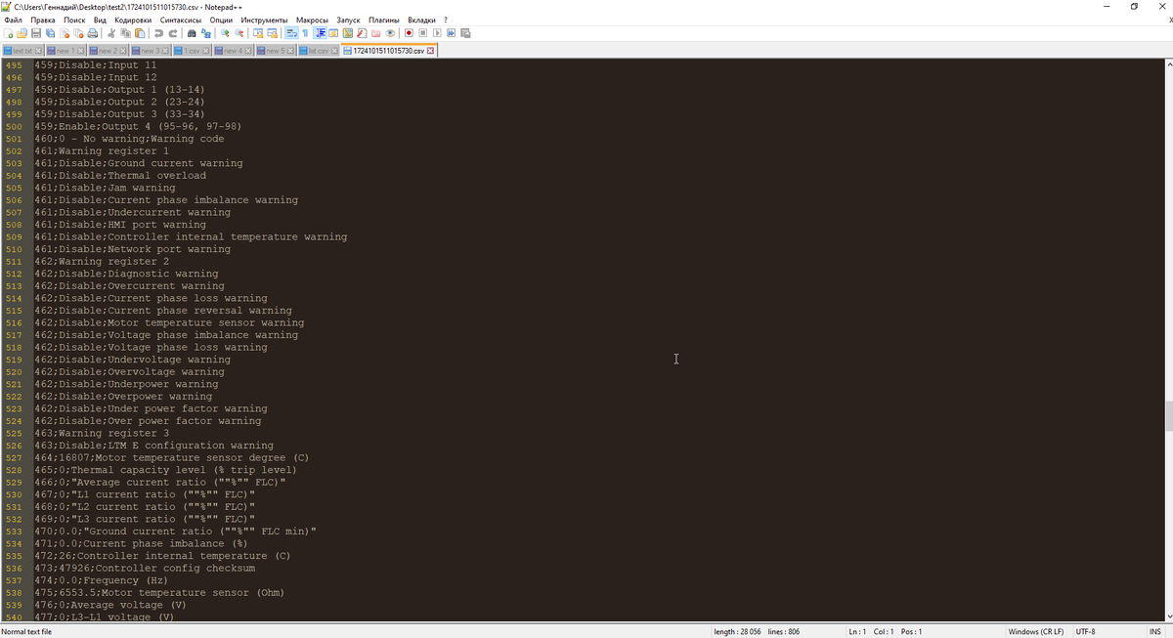Open the Опции menu

(221, 20)
